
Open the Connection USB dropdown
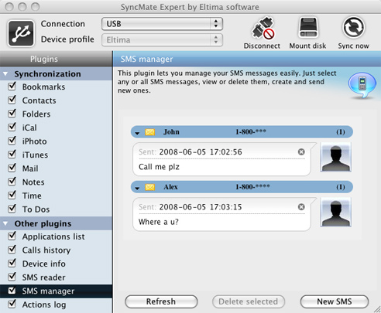[x=162, y=24]
